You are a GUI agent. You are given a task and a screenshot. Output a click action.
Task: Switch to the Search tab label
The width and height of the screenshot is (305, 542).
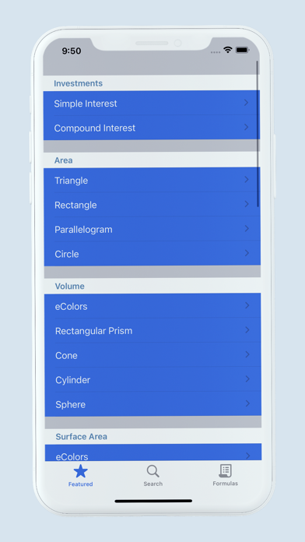tap(153, 484)
